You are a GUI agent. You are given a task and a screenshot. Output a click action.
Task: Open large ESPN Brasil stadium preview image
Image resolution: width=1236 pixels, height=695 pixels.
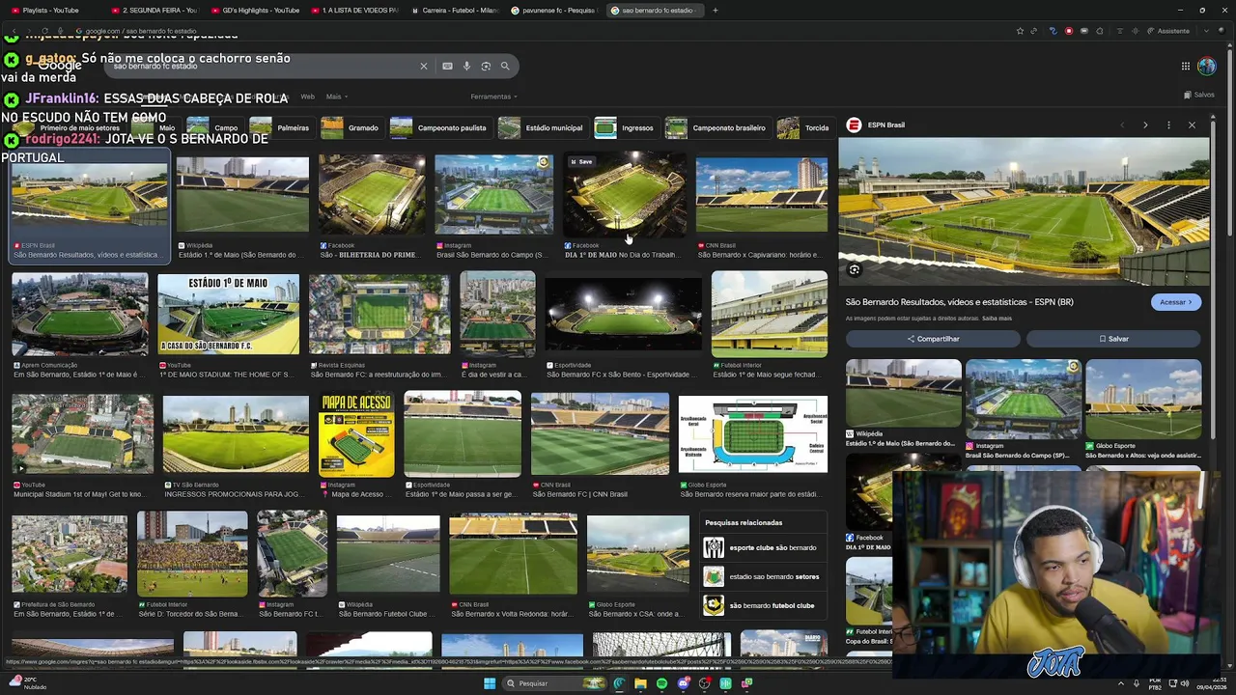point(1024,211)
